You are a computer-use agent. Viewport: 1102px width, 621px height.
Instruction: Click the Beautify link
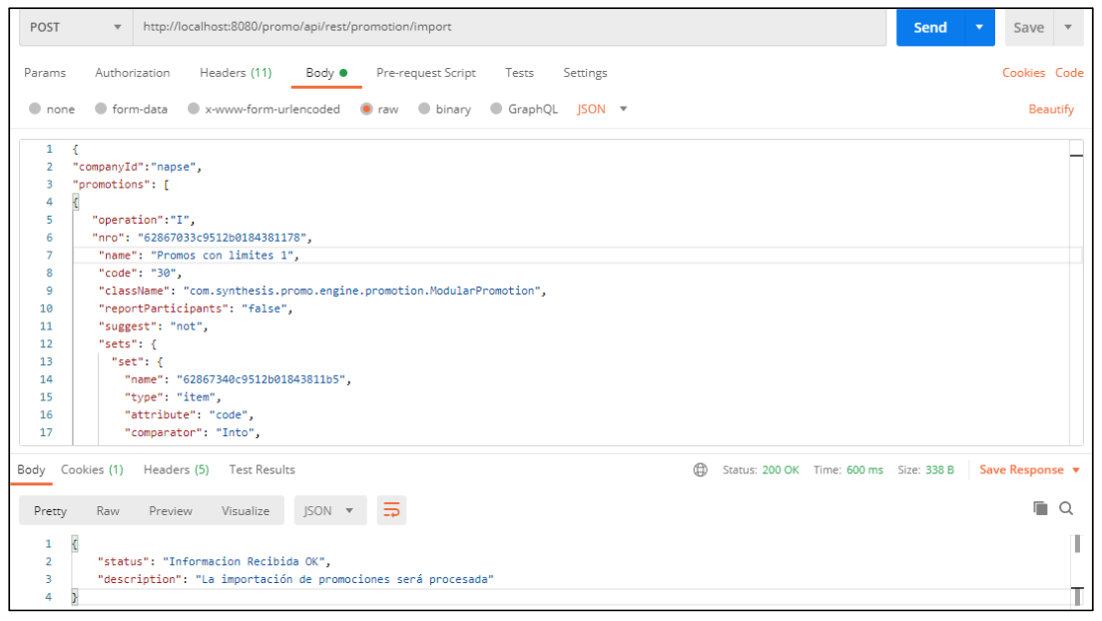(1051, 109)
